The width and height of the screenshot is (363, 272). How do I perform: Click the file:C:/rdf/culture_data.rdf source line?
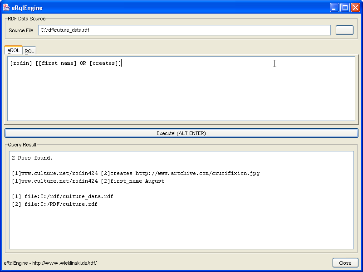click(63, 197)
